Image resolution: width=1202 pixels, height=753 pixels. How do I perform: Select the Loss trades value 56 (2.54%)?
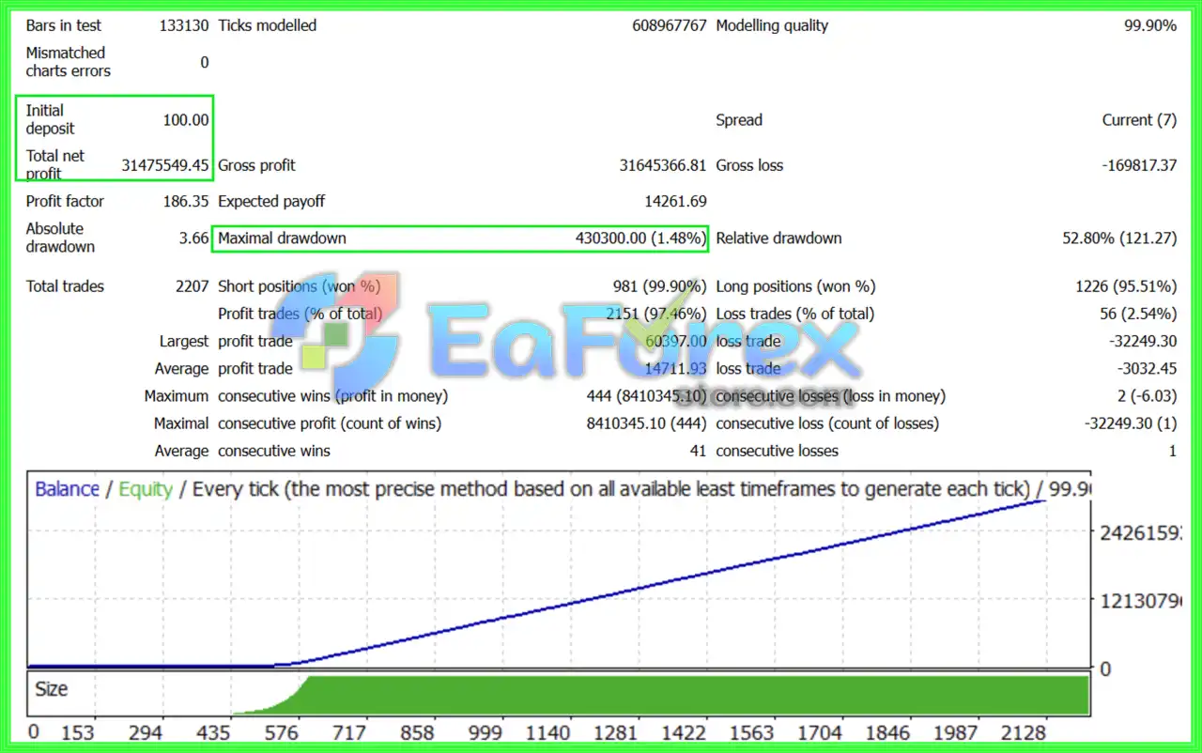point(1137,314)
